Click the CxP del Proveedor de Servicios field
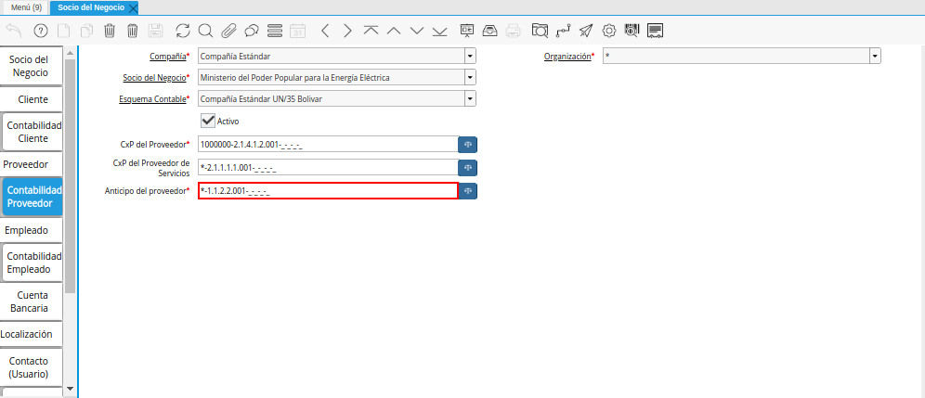This screenshot has height=398, width=925. click(328, 167)
